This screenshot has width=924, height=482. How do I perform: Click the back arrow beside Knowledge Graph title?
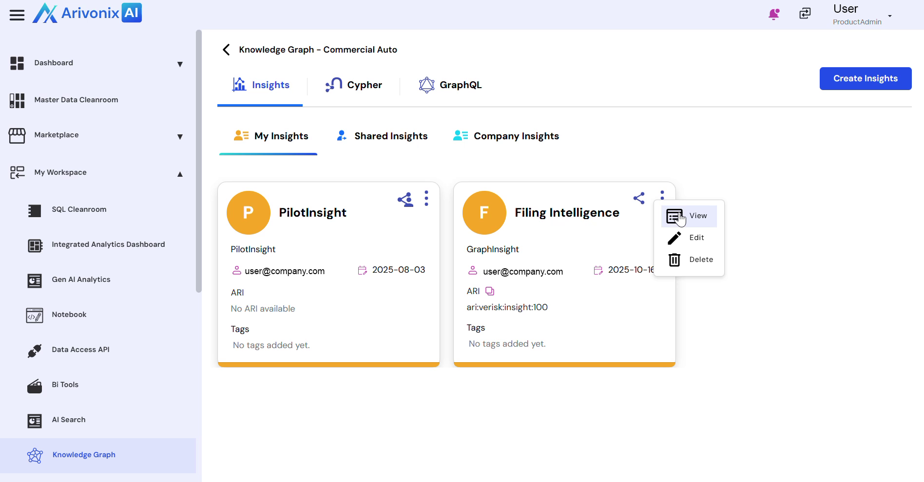[x=226, y=50]
